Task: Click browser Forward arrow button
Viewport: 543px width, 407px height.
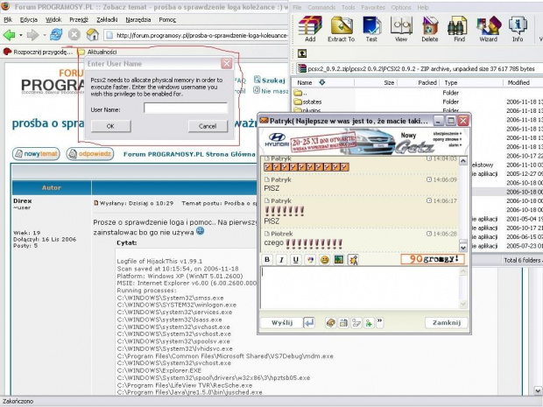Action: click(32, 35)
